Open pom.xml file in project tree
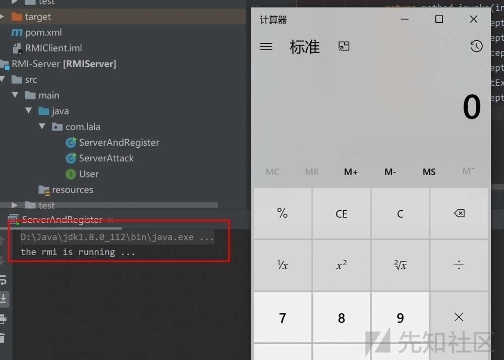The width and height of the screenshot is (504, 360). coord(43,32)
